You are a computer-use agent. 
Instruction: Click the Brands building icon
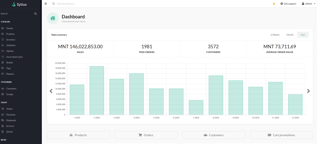click(x=3, y=62)
